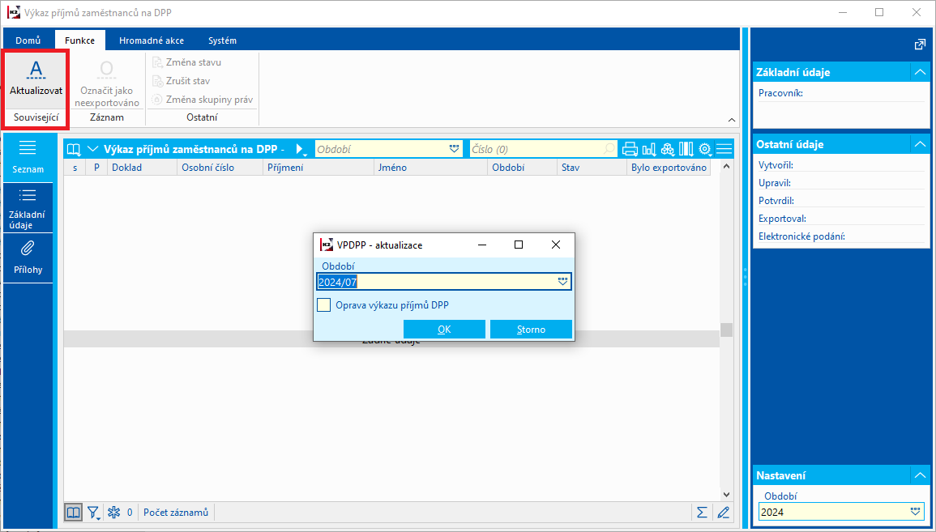
Task: Click the Příjmení column header
Action: pyautogui.click(x=318, y=168)
